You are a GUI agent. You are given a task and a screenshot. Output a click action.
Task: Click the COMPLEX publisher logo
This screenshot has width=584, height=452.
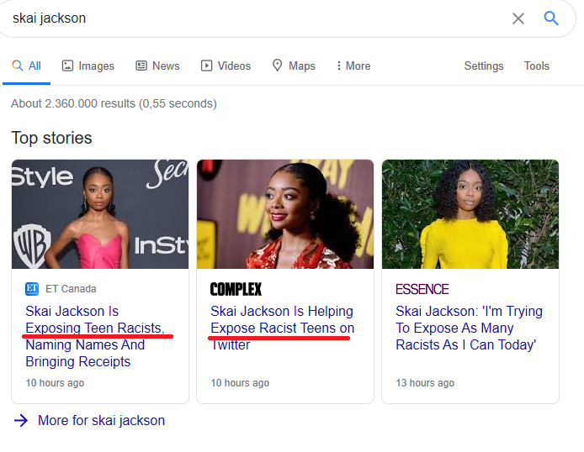pos(236,289)
